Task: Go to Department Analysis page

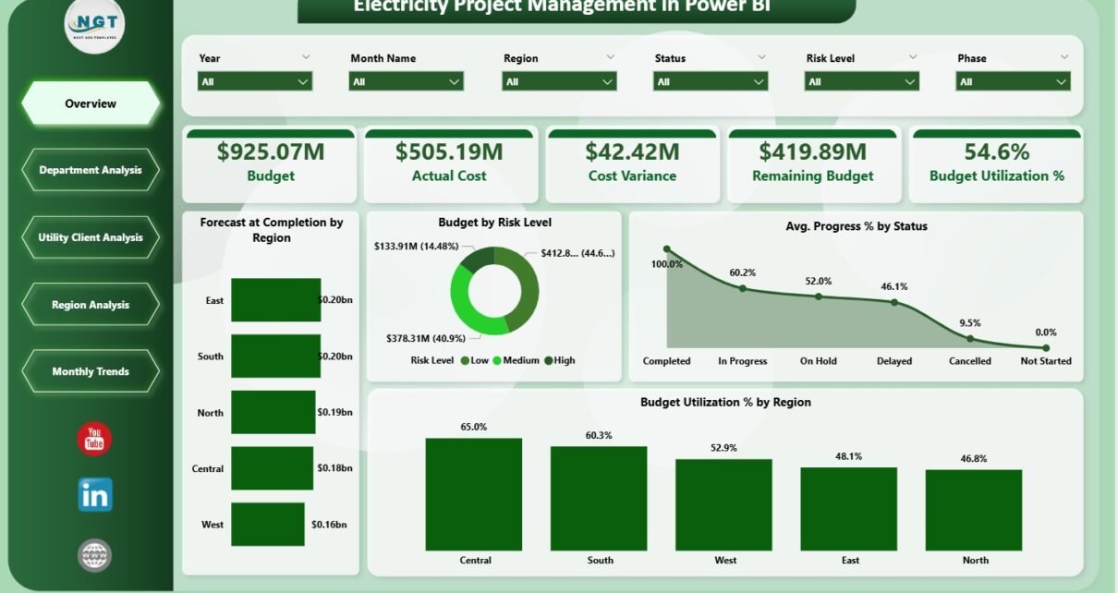Action: click(x=91, y=170)
